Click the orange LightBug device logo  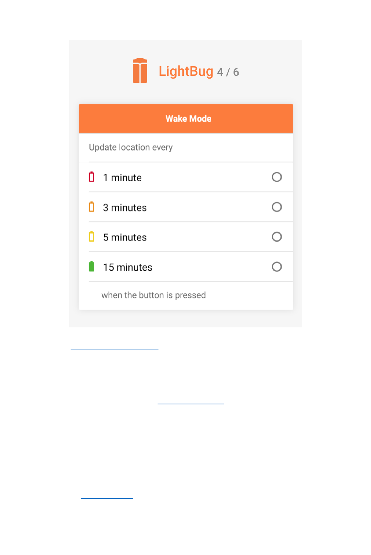tap(140, 71)
